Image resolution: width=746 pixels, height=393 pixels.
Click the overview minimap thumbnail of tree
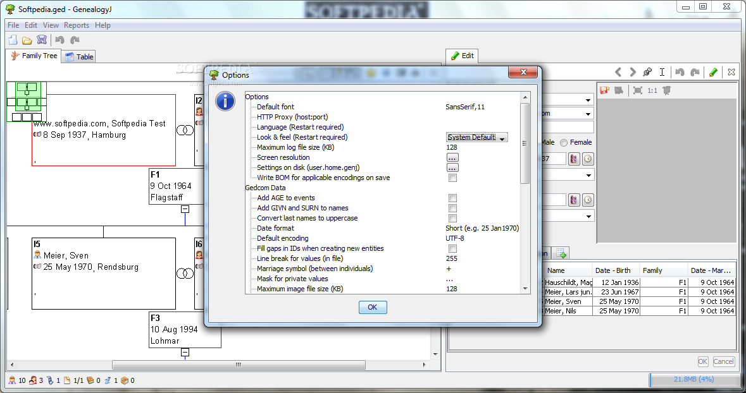(x=27, y=101)
